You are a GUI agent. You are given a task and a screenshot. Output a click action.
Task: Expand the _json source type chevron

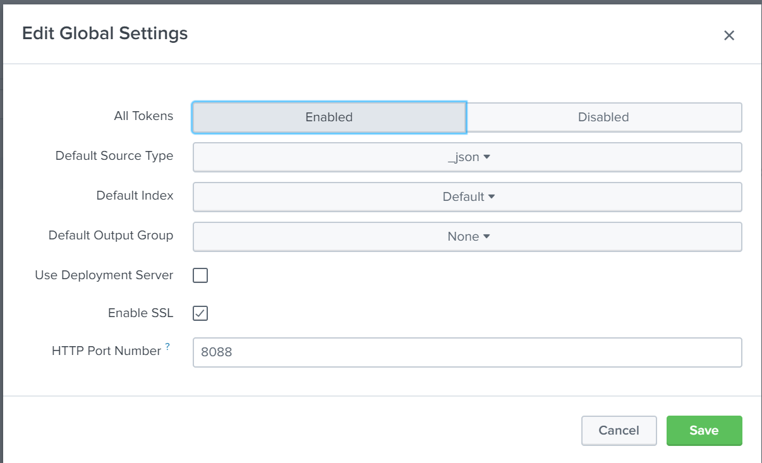[485, 157]
